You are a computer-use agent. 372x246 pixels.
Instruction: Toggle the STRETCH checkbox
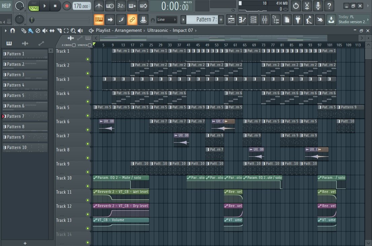90,45
